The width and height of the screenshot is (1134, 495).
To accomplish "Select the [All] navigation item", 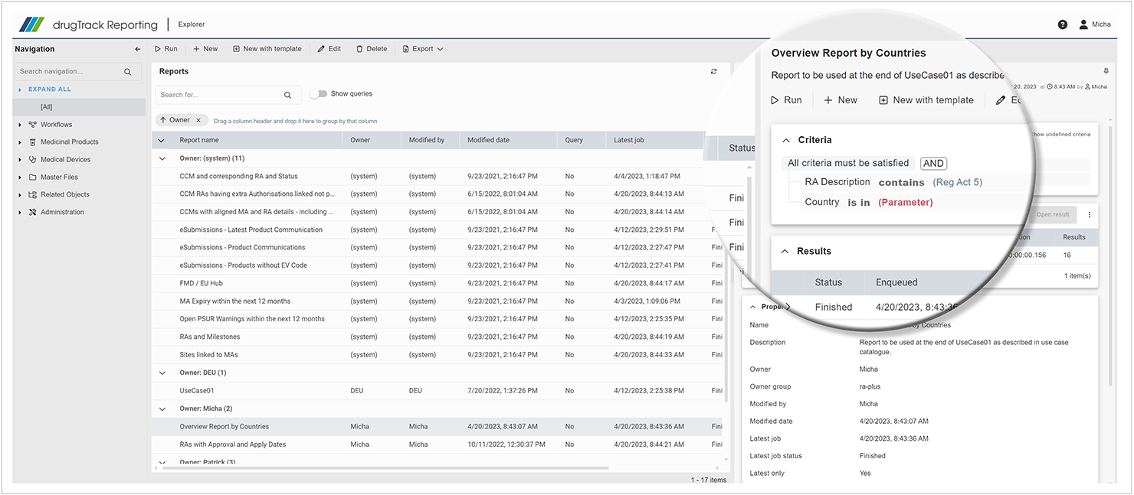I will pos(79,107).
